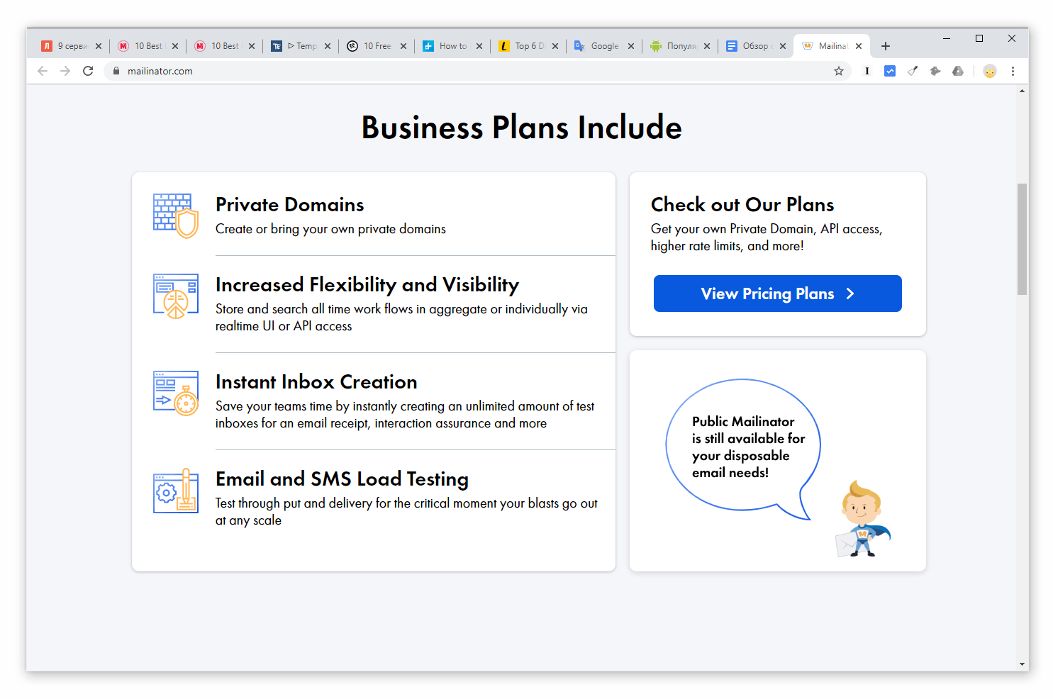Go back to the previous page
The width and height of the screenshot is (1053, 699).
(x=43, y=71)
